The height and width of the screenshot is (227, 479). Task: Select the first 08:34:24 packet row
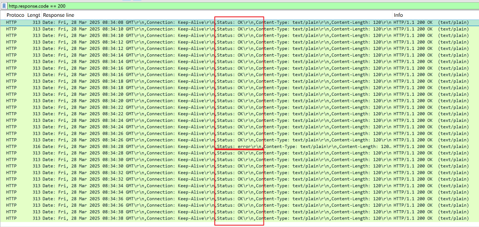tap(133, 120)
